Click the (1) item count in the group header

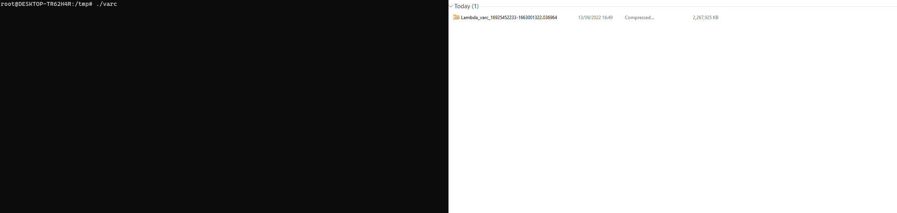pyautogui.click(x=475, y=6)
